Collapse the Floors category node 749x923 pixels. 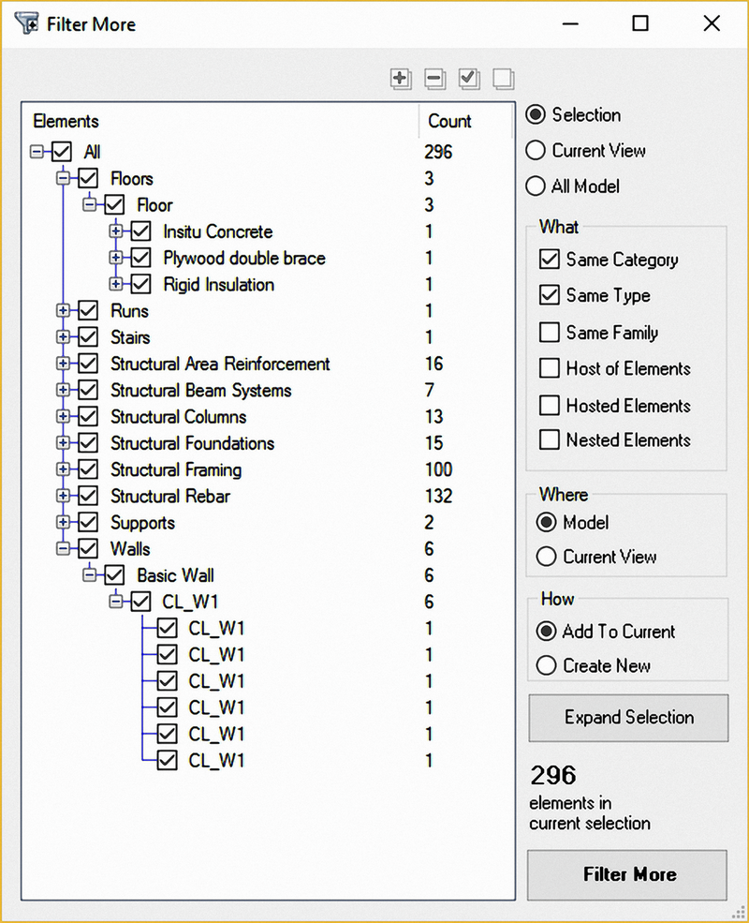[x=63, y=179]
